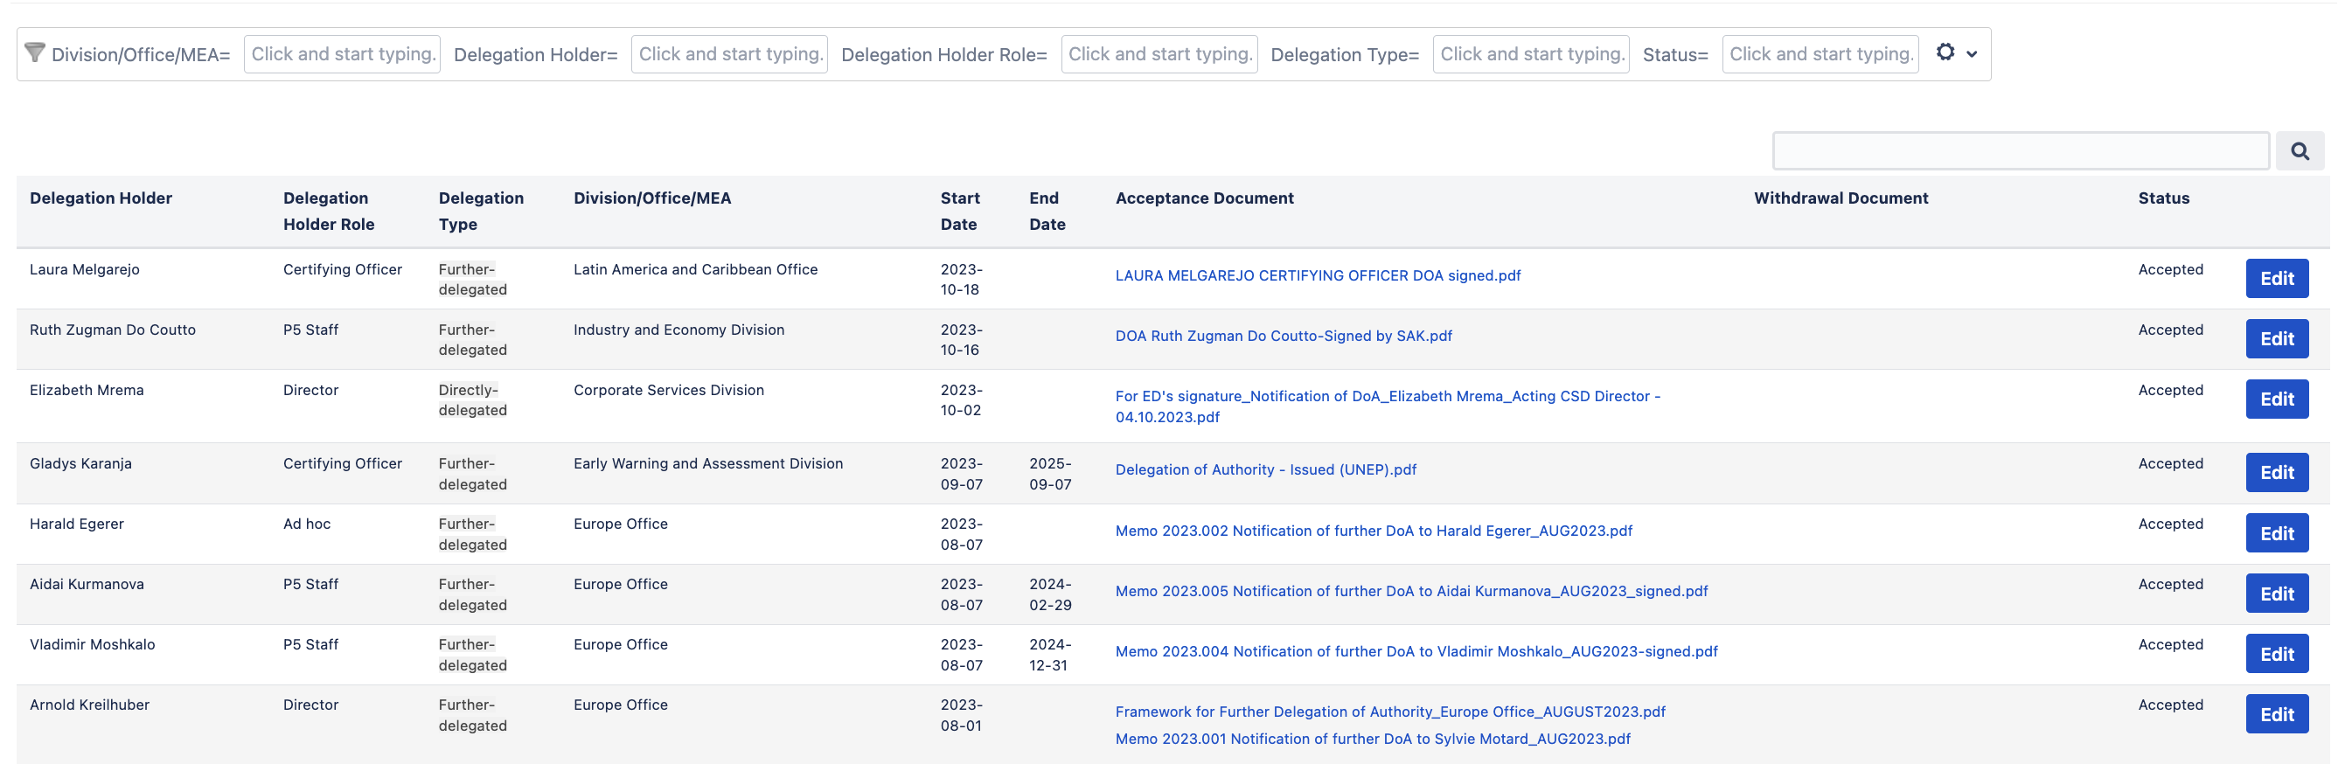This screenshot has height=764, width=2352.
Task: Click the Delegation Holder column header
Action: [101, 198]
